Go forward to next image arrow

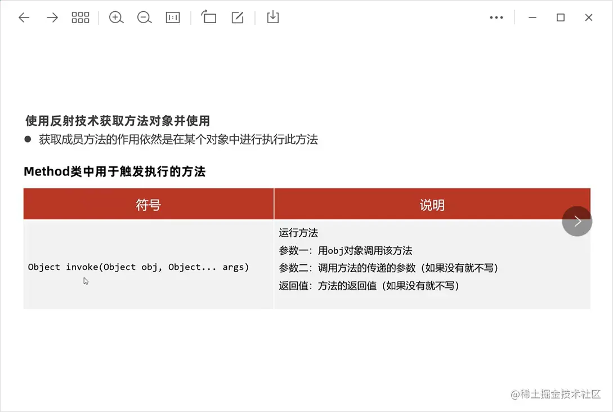(52, 17)
